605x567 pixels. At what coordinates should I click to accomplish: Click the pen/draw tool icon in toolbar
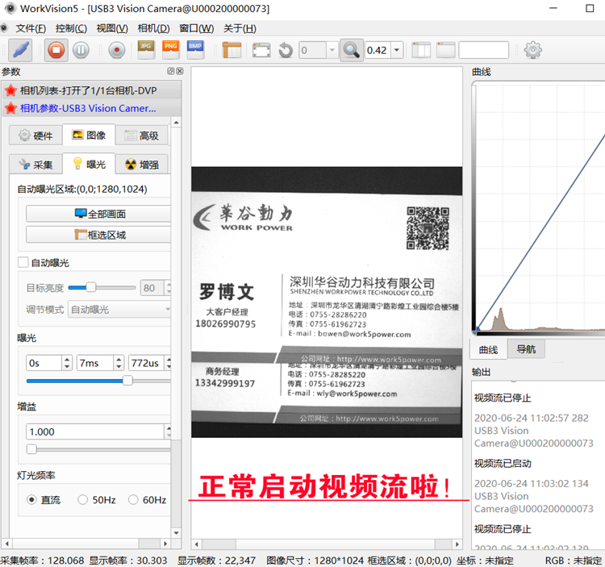[20, 50]
